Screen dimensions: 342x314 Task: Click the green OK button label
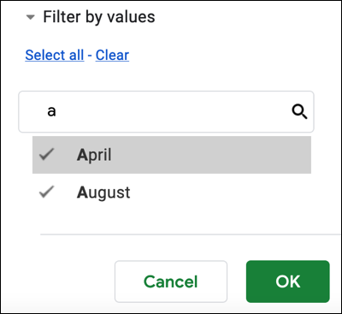click(x=288, y=281)
